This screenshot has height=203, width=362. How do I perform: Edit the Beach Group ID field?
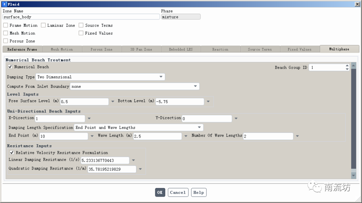(x=327, y=67)
